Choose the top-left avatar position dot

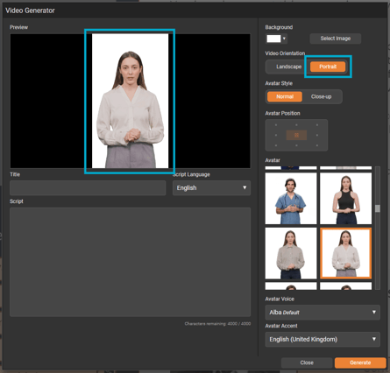pos(276,125)
